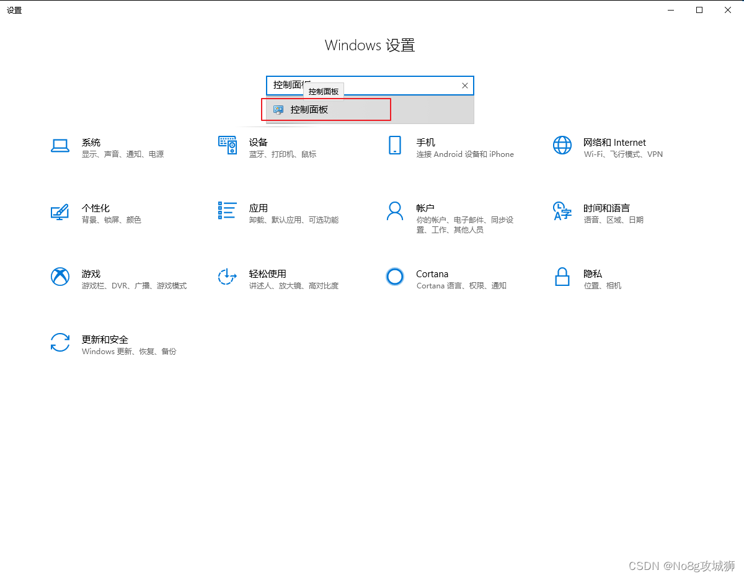Maximize the 设置 window
This screenshot has height=578, width=744.
tap(699, 10)
